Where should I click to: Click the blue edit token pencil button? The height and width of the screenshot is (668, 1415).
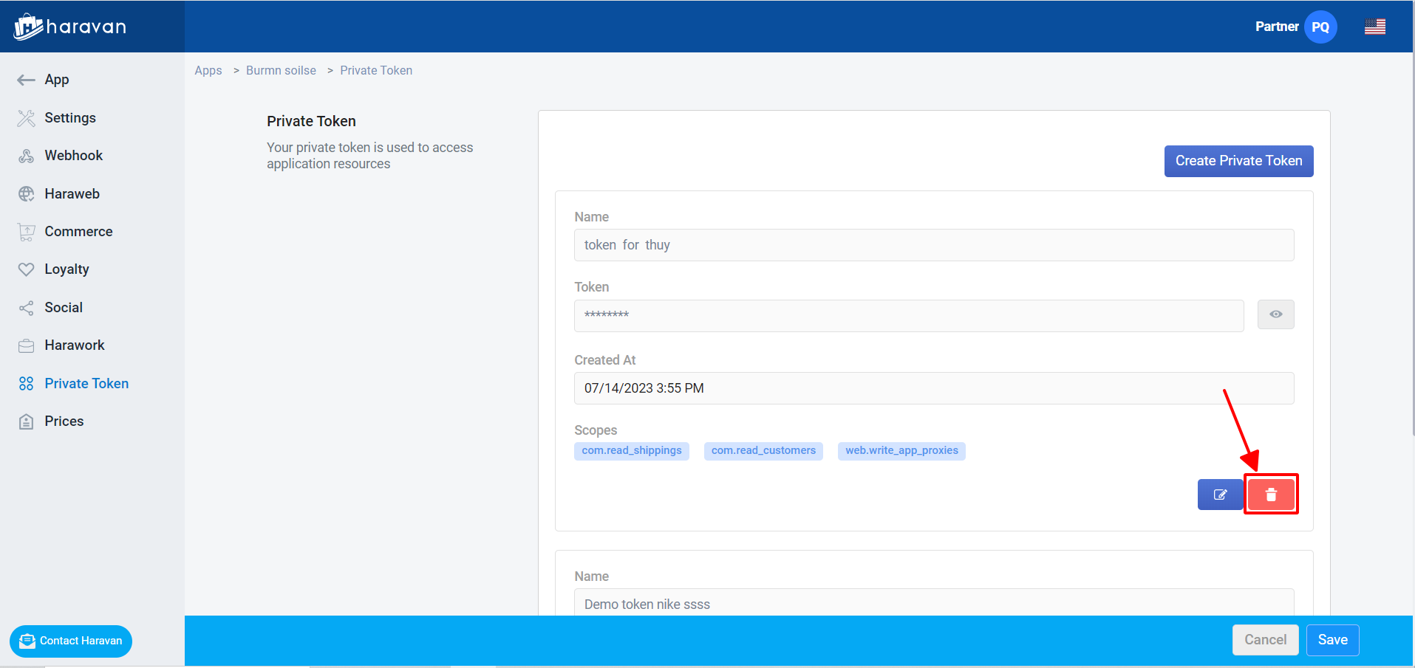click(x=1220, y=495)
